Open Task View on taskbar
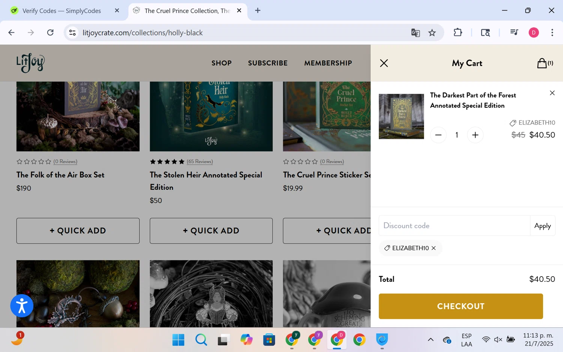Image resolution: width=563 pixels, height=352 pixels. click(223, 340)
